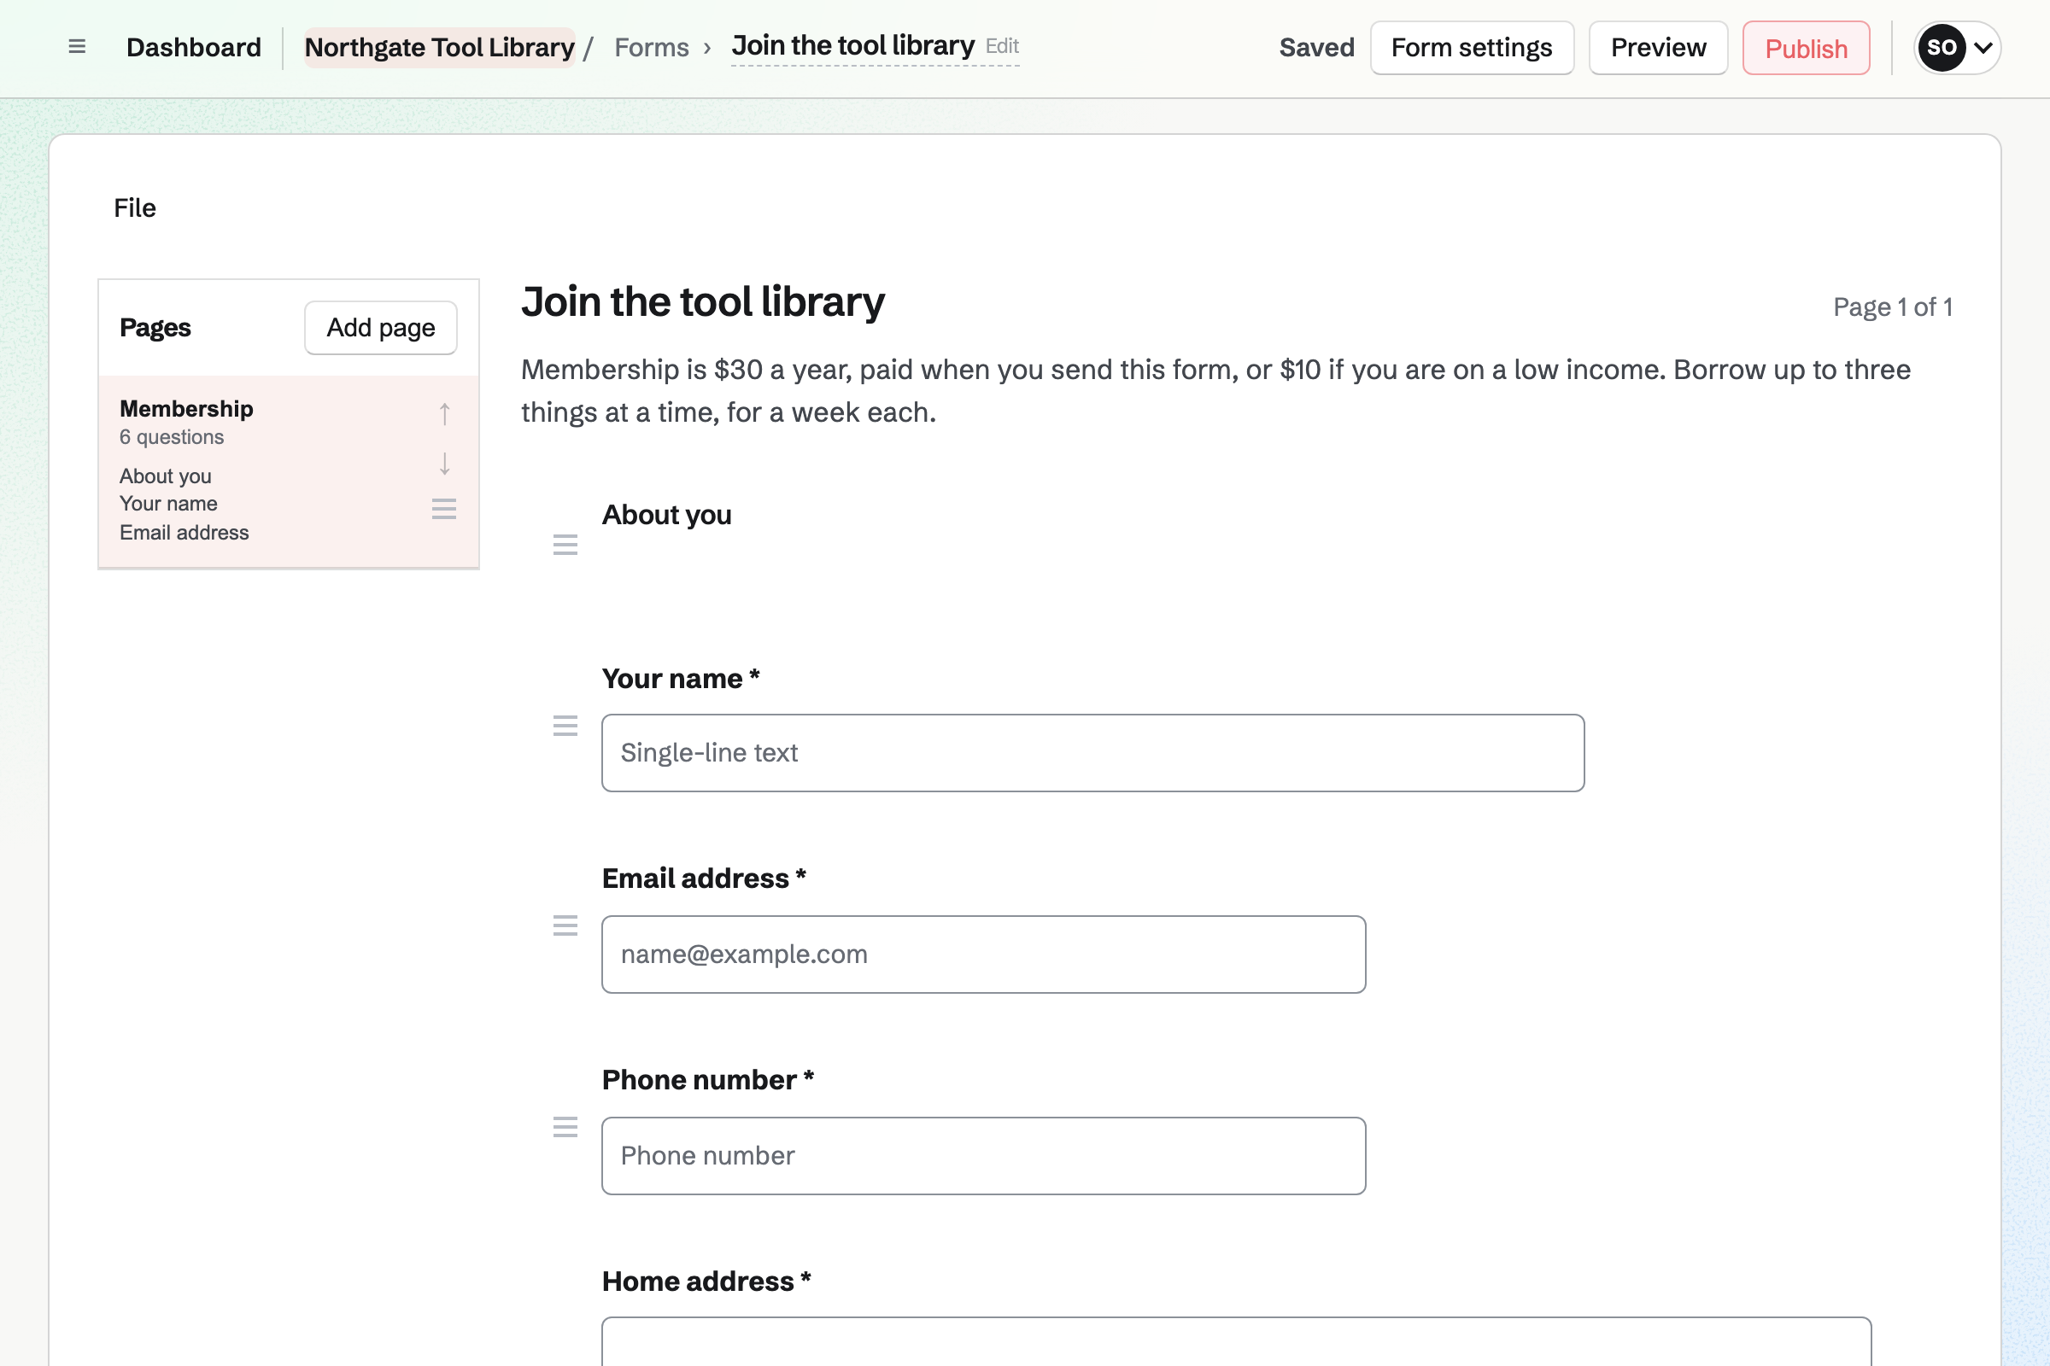This screenshot has width=2050, height=1366.
Task: Click the Your name single-line text field
Action: pyautogui.click(x=1093, y=753)
